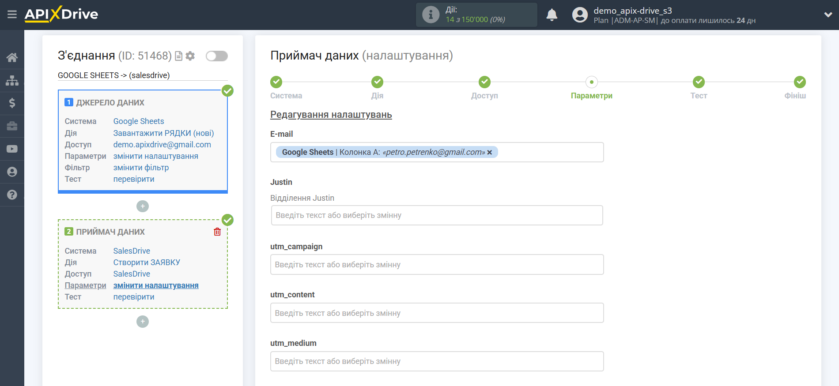This screenshot has width=839, height=386.
Task: Click source змінити налаштування link
Action: click(156, 156)
